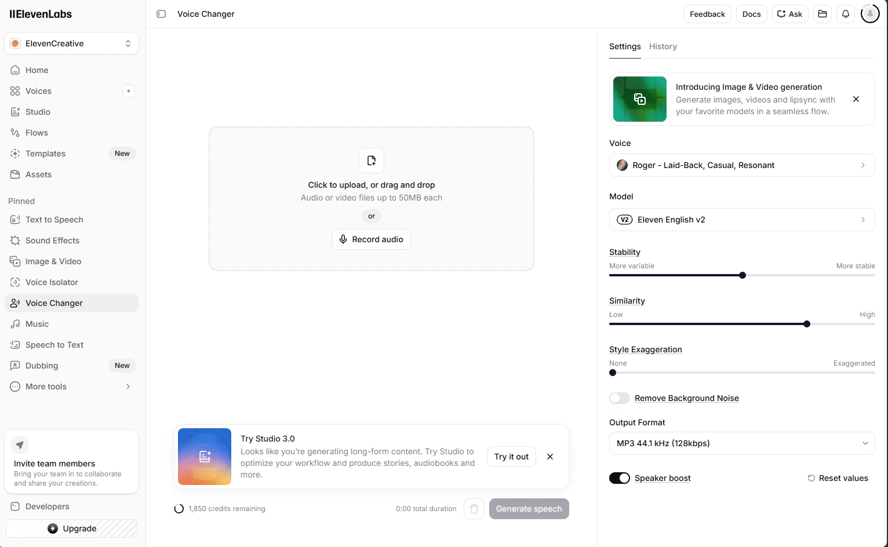Open the Try Studio 3.0 thumbnail
The height and width of the screenshot is (547, 888).
coord(205,457)
